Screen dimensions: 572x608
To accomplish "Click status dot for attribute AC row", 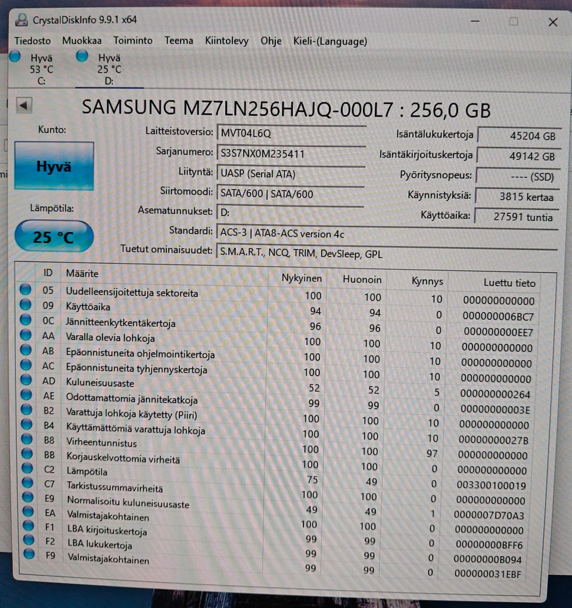I will click(26, 364).
